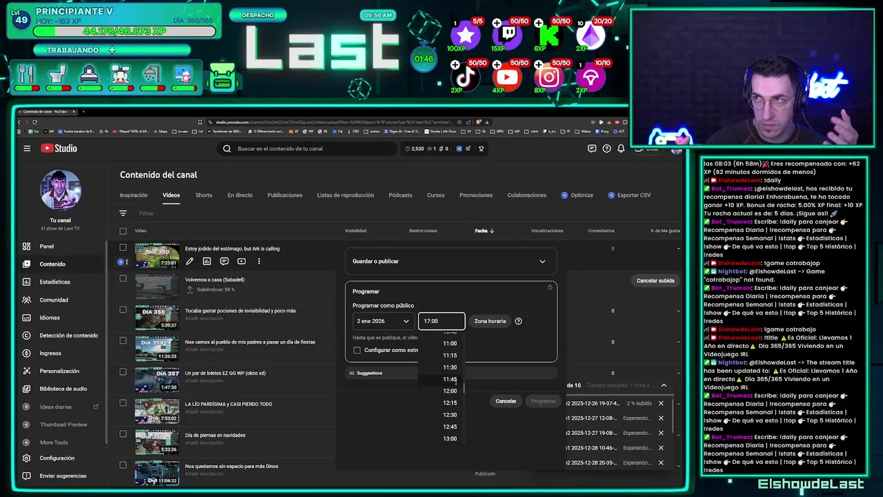Click the time dropdown list scrollbar
The image size is (883, 497).
pos(464,388)
